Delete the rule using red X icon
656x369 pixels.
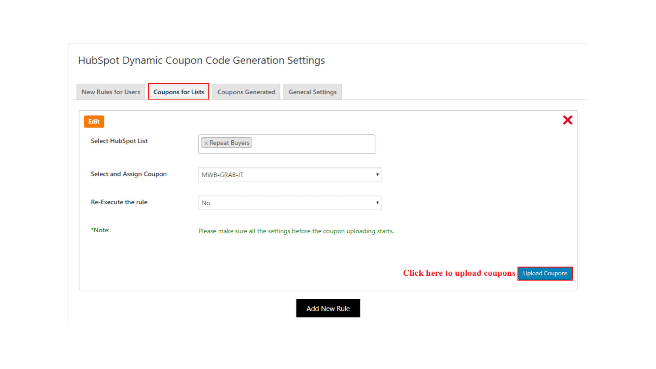pyautogui.click(x=568, y=120)
